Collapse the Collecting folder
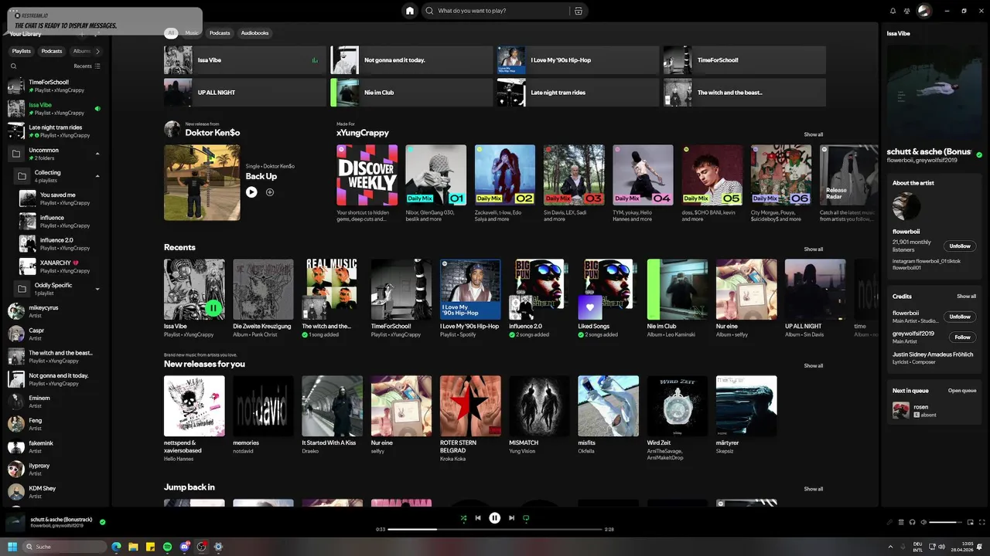This screenshot has width=990, height=556. pos(97,176)
